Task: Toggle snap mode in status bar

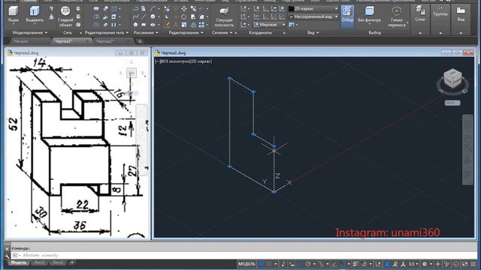Action: (x=269, y=263)
